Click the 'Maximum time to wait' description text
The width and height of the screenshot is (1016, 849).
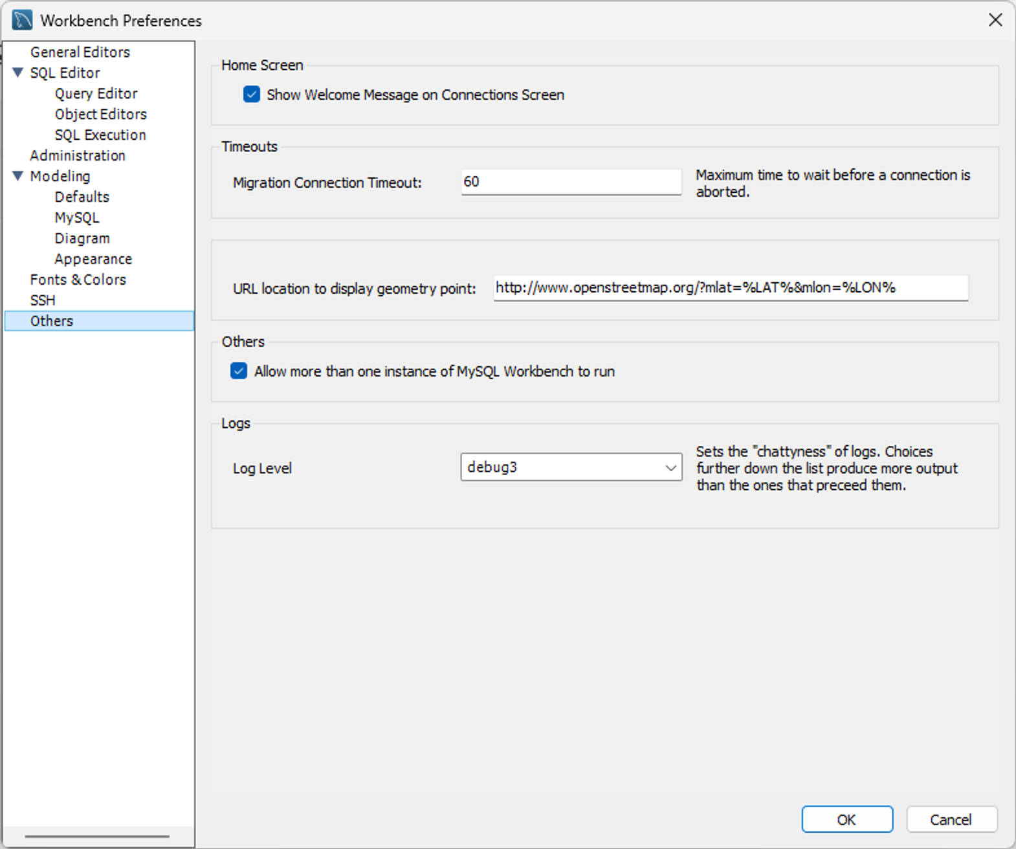833,183
